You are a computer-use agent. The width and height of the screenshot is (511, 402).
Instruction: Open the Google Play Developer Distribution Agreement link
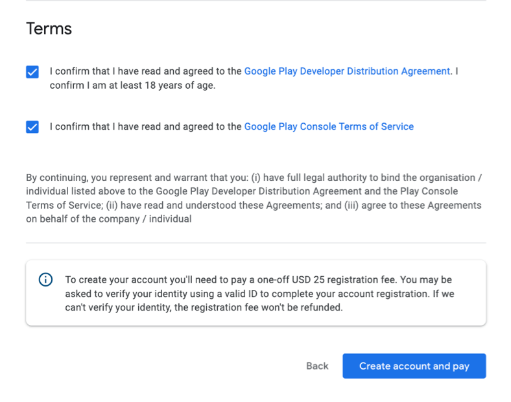pyautogui.click(x=347, y=71)
